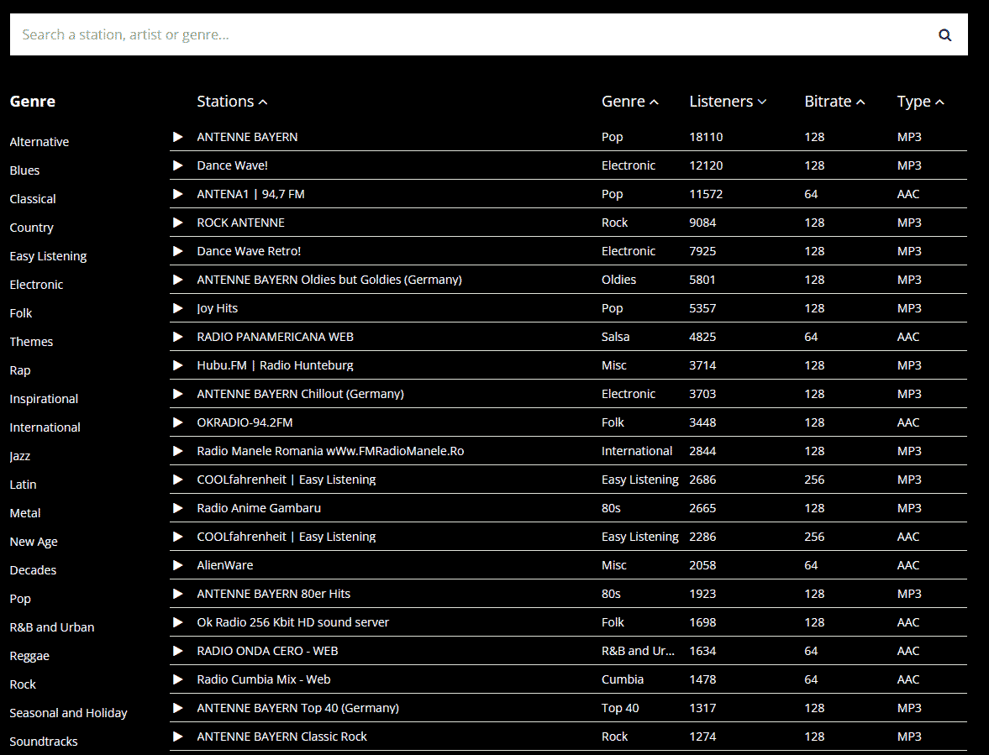Play RADIO ONDA CERO - WEB station
Screen dimensions: 989x755
(178, 651)
